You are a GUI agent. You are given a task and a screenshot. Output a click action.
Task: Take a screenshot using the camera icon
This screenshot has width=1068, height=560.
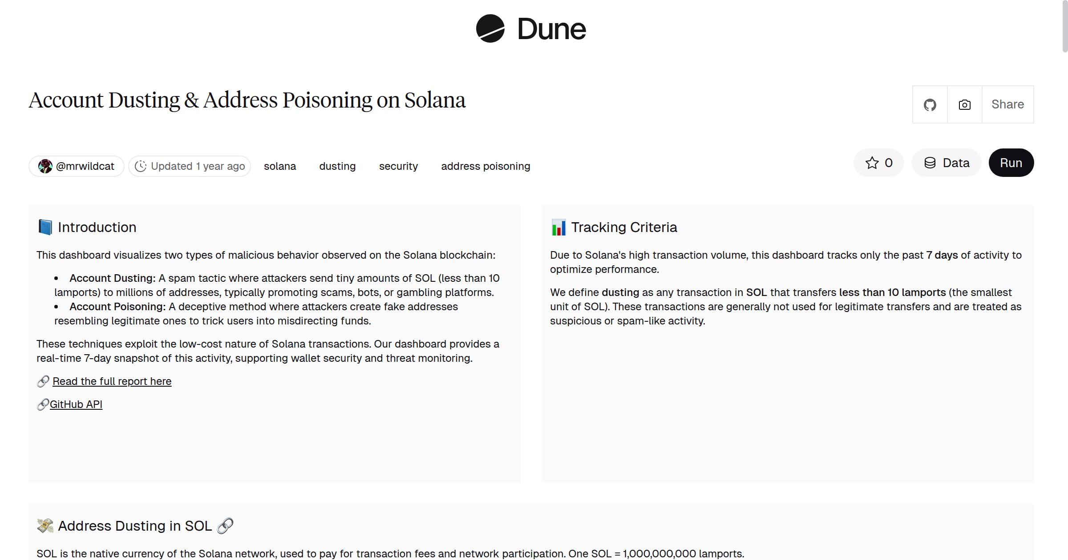[x=963, y=104]
